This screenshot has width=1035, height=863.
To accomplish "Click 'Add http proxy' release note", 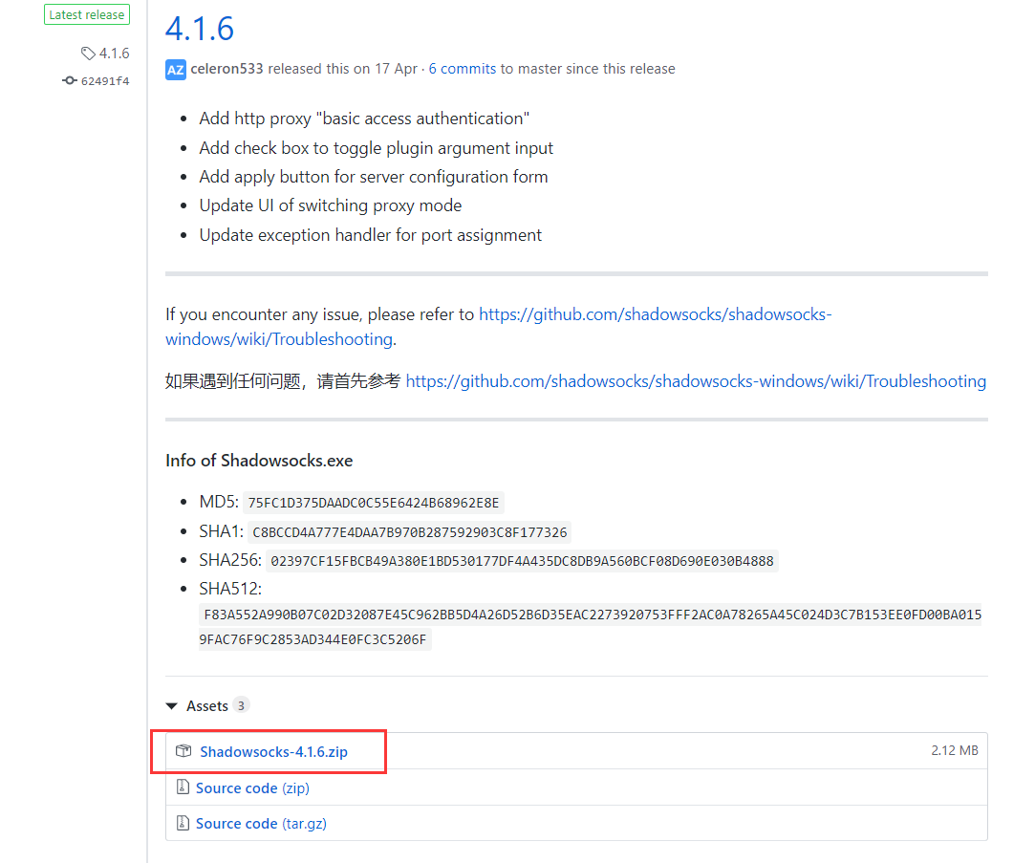I will 364,119.
